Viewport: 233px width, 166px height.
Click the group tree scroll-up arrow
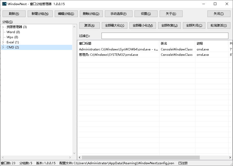tap(74, 27)
